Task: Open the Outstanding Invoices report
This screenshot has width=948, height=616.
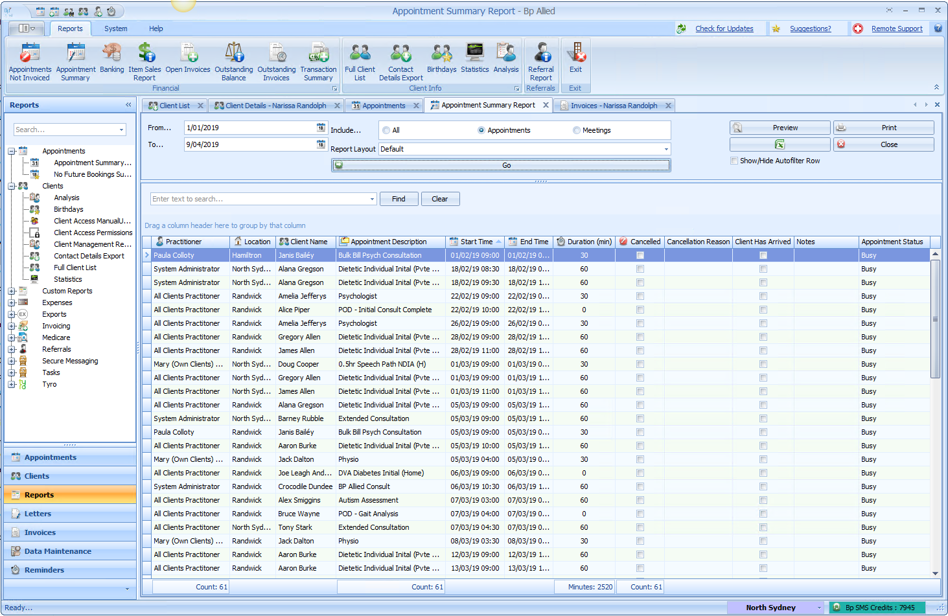Action: [277, 62]
